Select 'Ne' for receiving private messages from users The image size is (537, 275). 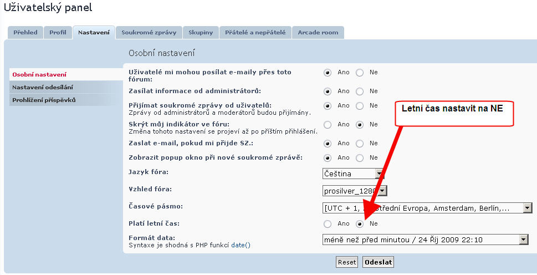(x=360, y=106)
